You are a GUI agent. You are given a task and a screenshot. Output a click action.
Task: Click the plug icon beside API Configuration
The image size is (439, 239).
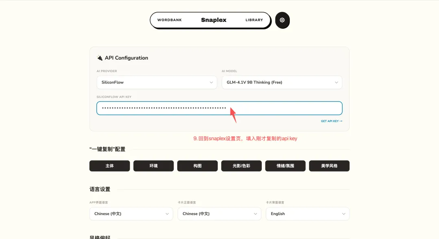(100, 58)
